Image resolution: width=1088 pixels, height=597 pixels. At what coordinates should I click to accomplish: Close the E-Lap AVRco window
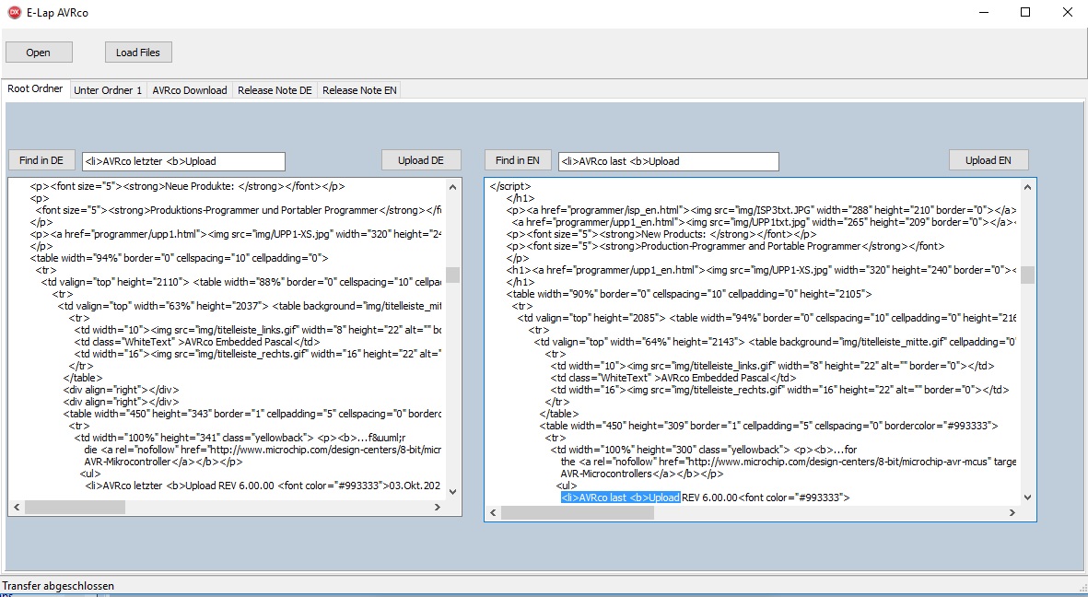pyautogui.click(x=1068, y=13)
